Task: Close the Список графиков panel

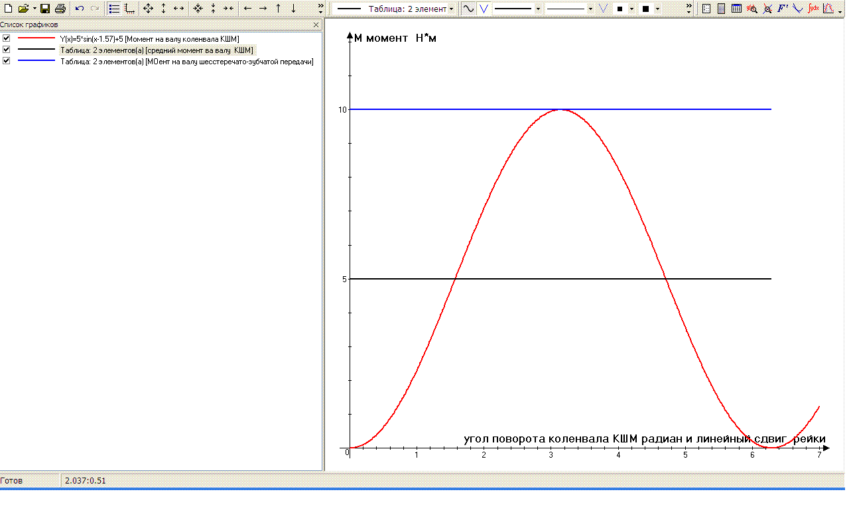Action: 316,25
